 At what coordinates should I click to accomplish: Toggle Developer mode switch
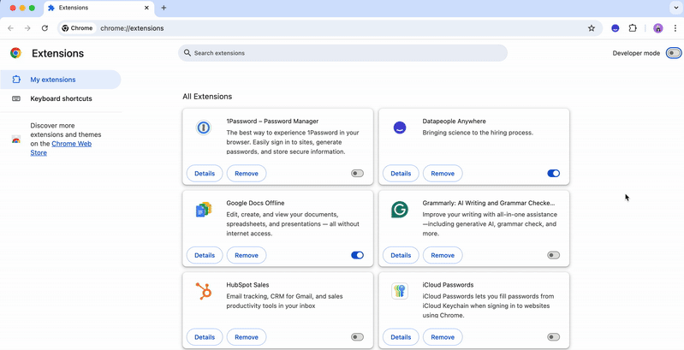click(674, 53)
